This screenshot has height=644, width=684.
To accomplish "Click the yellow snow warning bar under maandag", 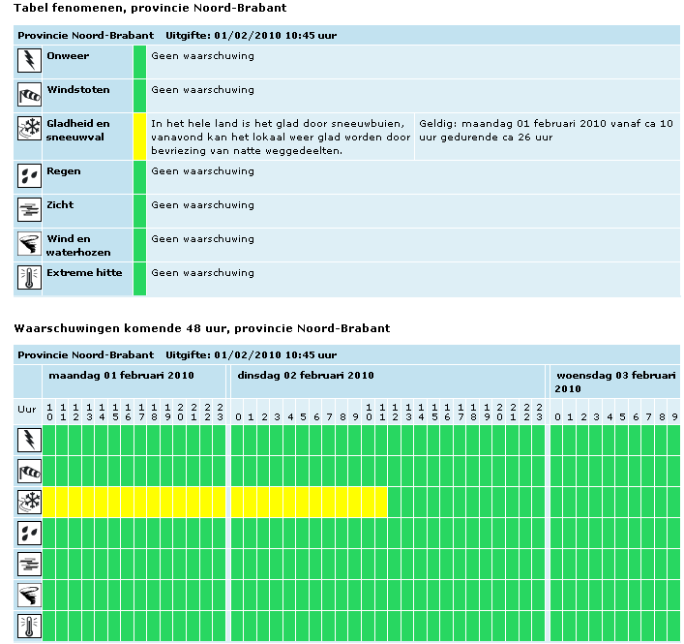I will click(x=134, y=503).
